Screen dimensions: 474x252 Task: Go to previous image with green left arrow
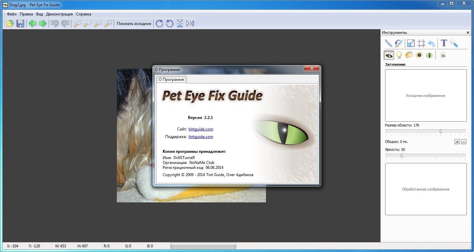(32, 23)
